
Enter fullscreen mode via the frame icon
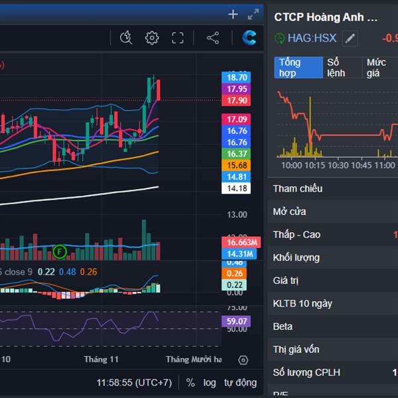pyautogui.click(x=177, y=38)
